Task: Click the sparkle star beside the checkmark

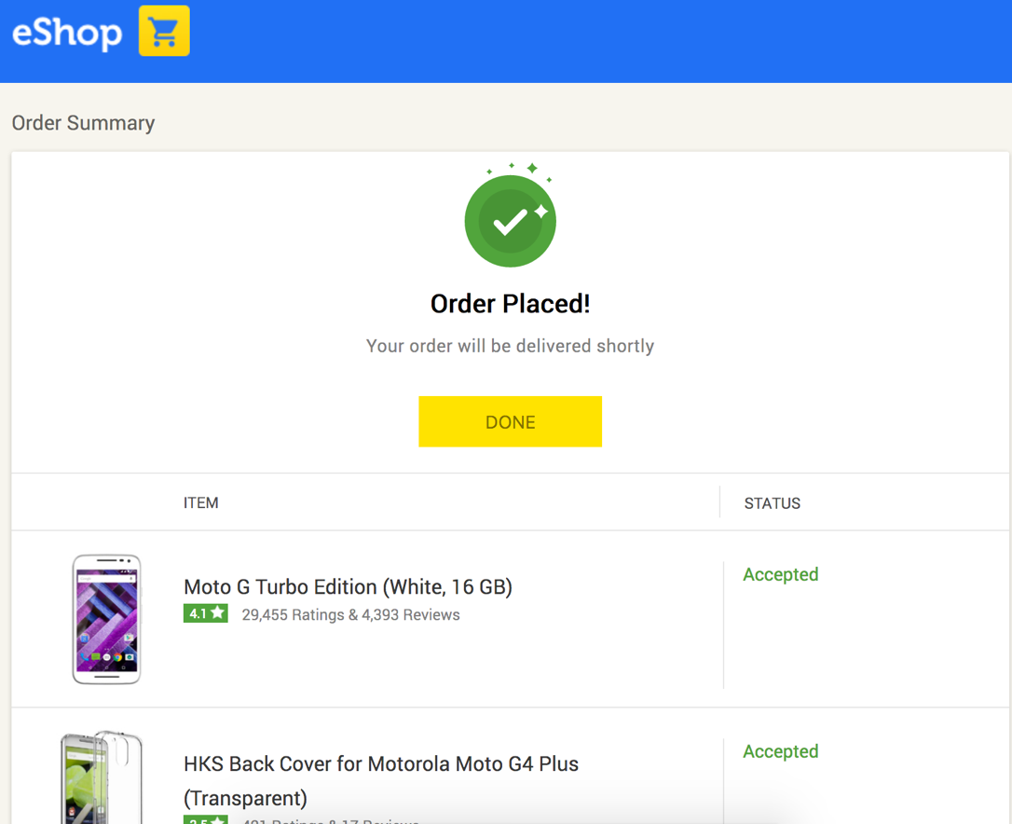Action: point(540,212)
